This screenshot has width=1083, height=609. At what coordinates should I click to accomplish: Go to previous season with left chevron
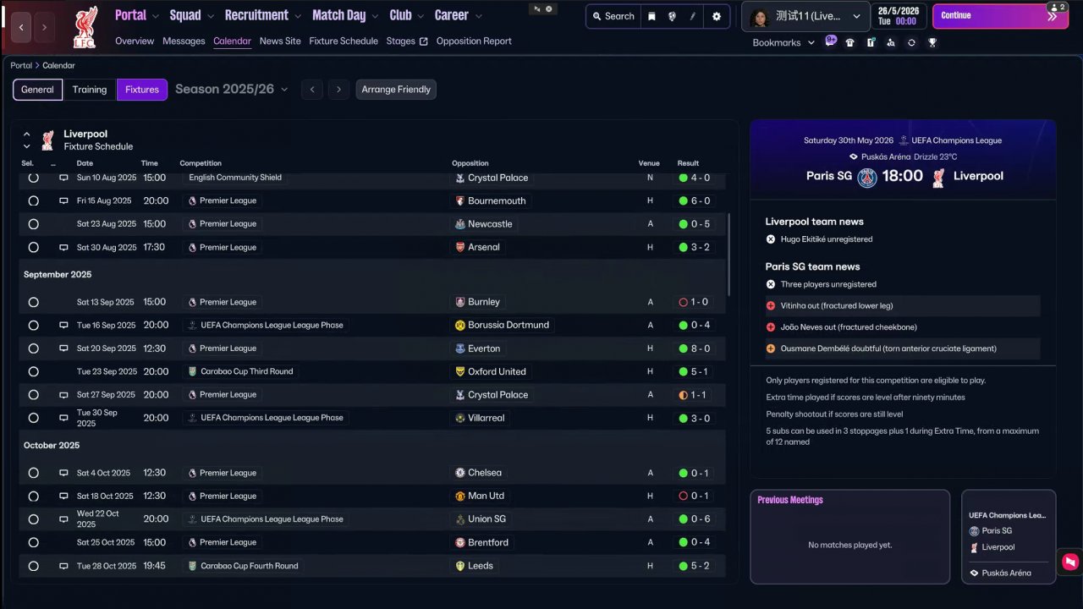(312, 90)
